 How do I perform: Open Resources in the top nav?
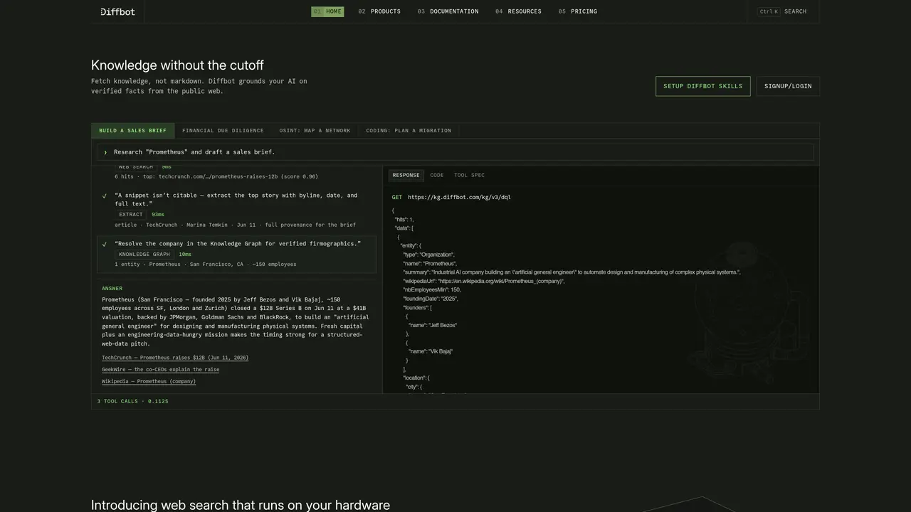tap(518, 11)
